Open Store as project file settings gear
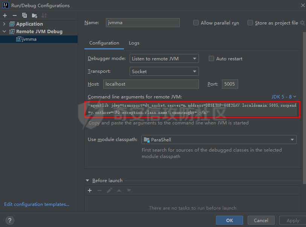Viewport: 306px width, 227px height. 302,23
